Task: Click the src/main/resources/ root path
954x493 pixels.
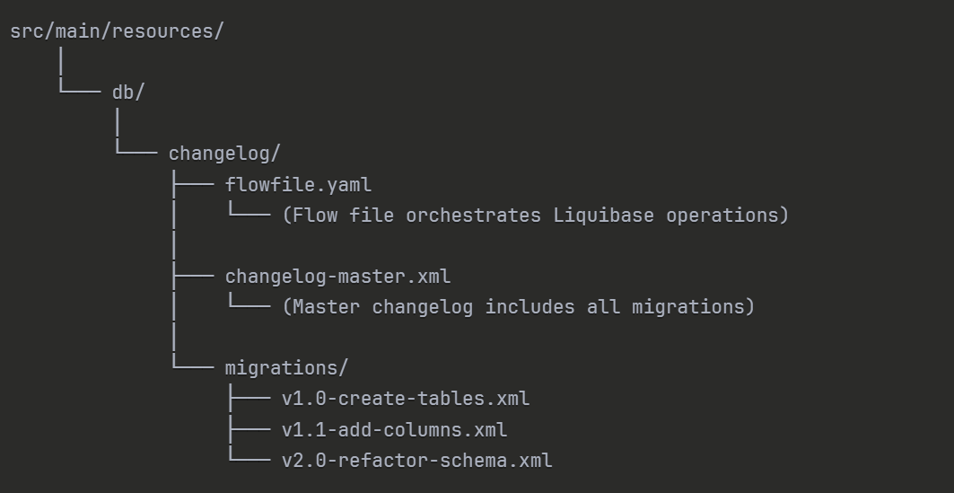Action: [x=117, y=31]
